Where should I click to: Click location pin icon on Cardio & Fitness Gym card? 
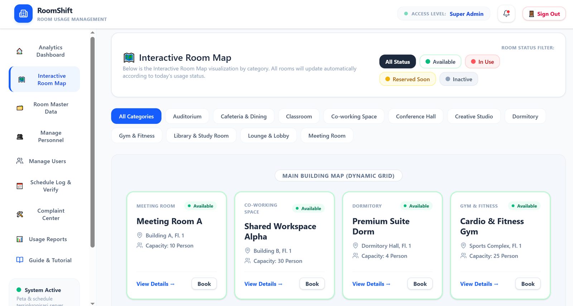pos(463,246)
